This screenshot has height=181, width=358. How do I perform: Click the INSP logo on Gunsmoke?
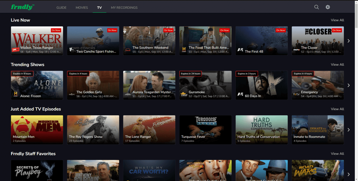click(184, 94)
